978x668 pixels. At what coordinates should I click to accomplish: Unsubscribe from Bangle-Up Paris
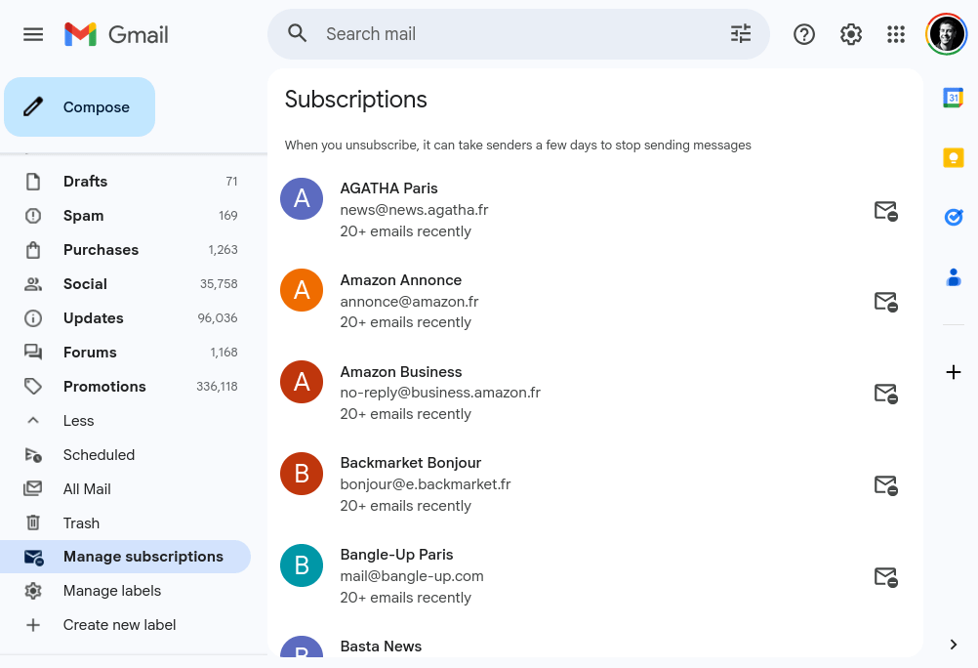(x=885, y=576)
